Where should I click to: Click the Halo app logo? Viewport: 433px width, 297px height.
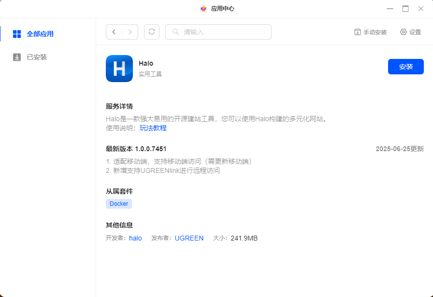tap(119, 69)
